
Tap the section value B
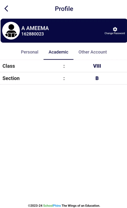tap(97, 78)
